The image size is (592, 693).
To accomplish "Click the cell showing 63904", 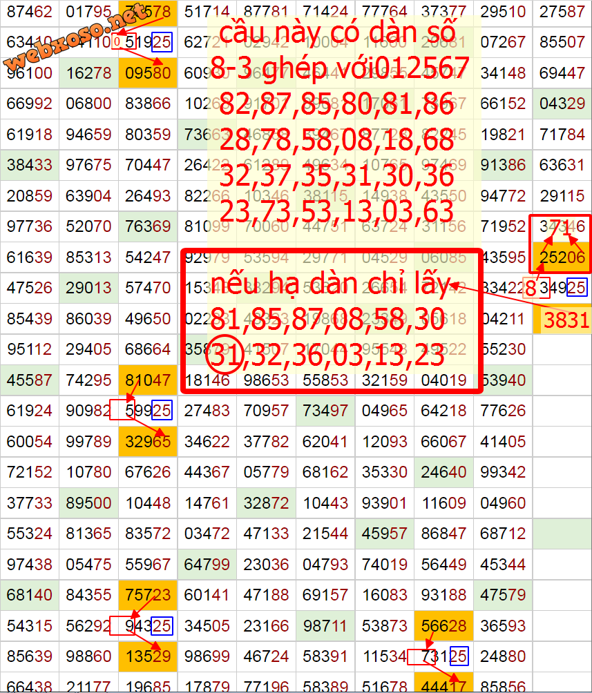I will click(88, 196).
